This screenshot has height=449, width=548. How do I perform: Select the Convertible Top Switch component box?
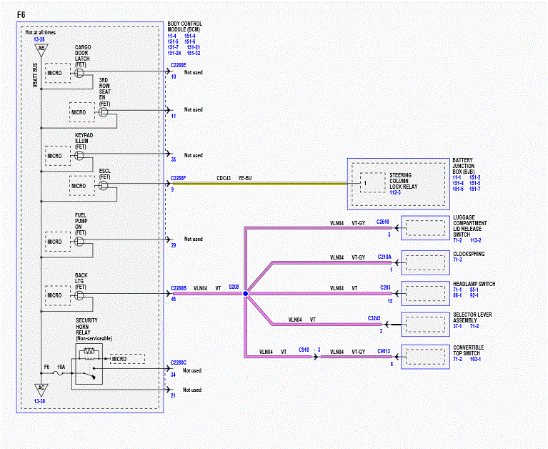pos(425,357)
